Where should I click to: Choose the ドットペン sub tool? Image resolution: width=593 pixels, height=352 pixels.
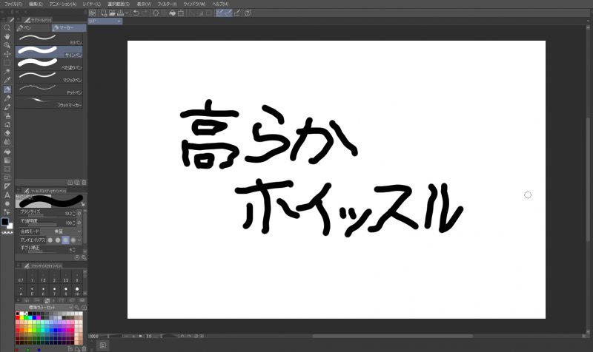[49, 89]
